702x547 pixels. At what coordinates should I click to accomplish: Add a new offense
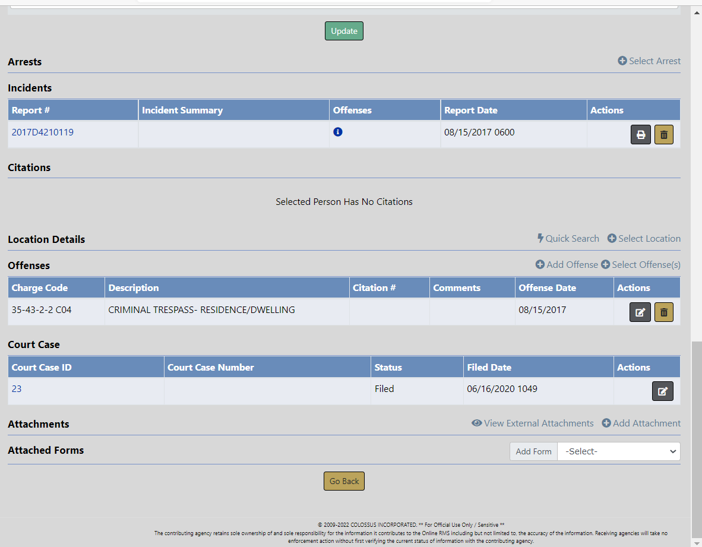pyautogui.click(x=567, y=265)
